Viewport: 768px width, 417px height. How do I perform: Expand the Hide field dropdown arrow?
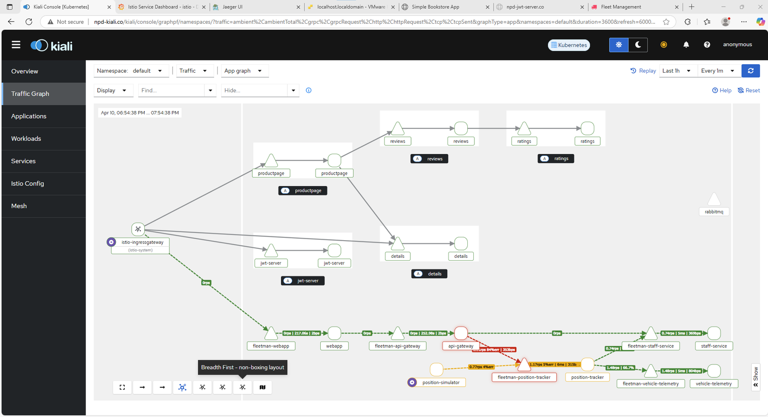293,90
